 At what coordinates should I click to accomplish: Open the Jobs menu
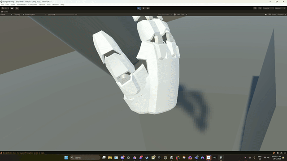[49, 4]
